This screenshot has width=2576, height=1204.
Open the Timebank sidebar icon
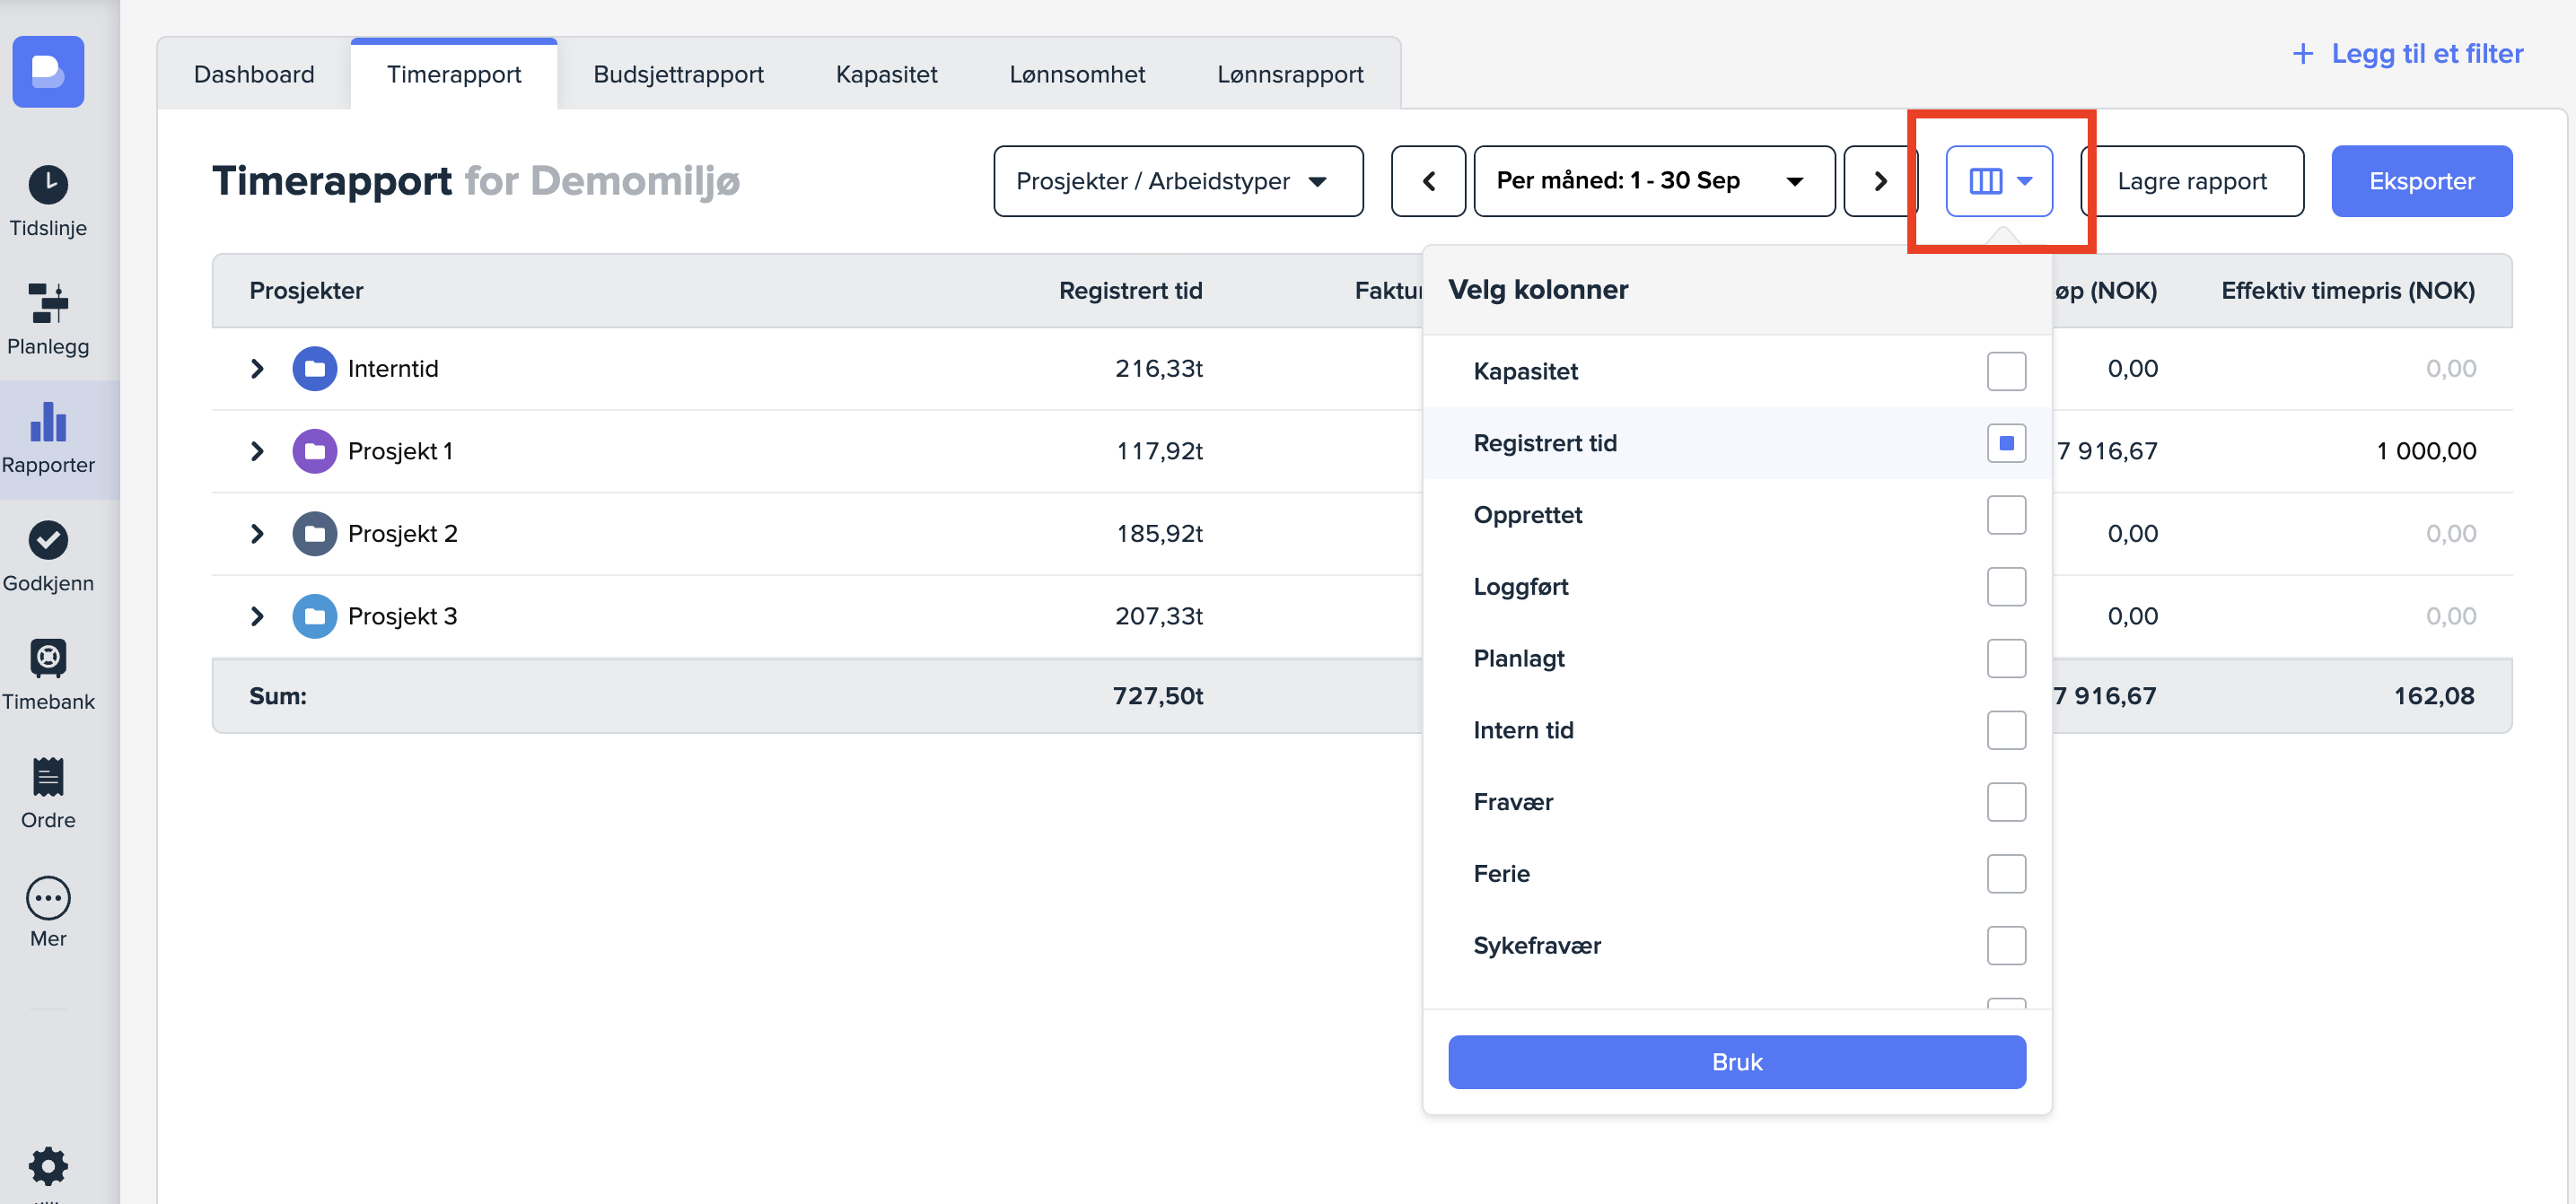coord(48,658)
